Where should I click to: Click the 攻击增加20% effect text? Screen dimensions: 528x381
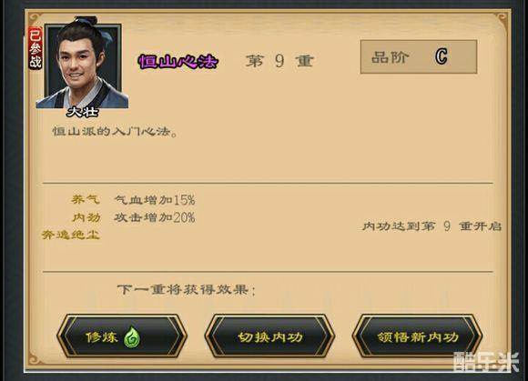point(155,217)
